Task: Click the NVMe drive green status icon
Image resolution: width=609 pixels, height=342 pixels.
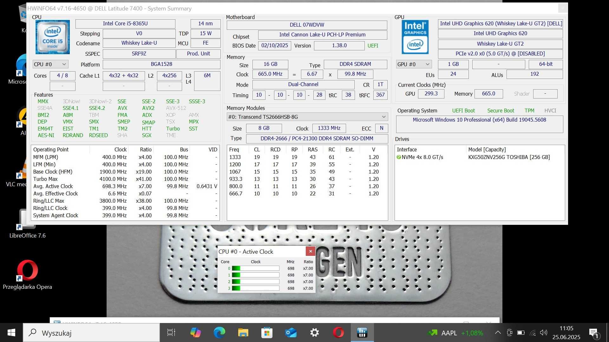Action: tap(399, 157)
